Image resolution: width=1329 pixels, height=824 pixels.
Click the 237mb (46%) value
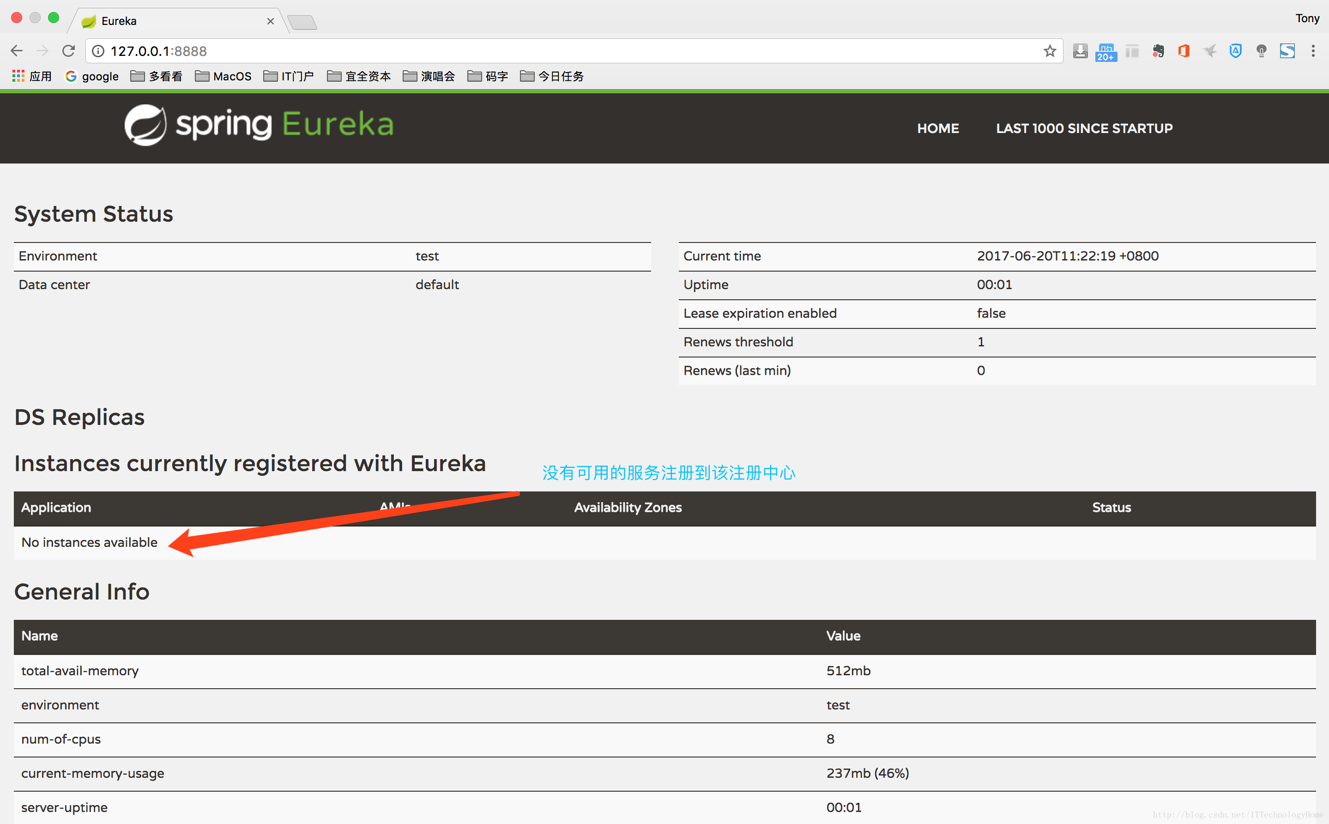(867, 773)
